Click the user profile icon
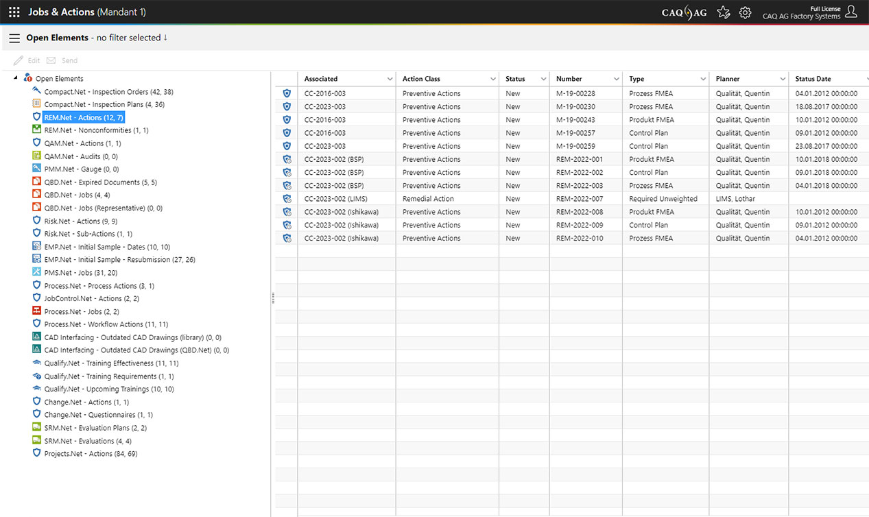The image size is (869, 517). coord(851,12)
